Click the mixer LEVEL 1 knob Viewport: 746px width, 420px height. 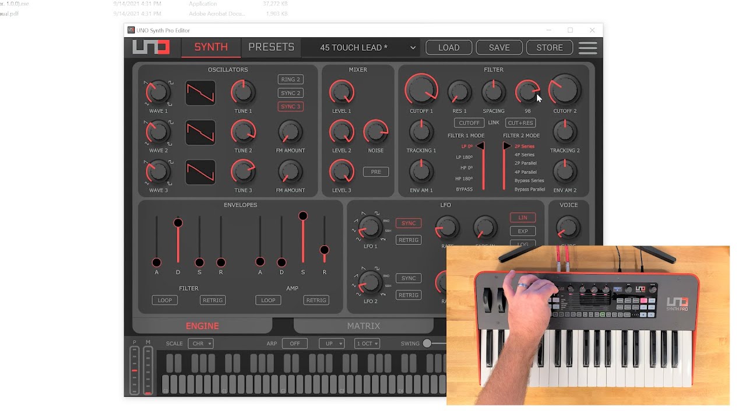[x=342, y=92]
